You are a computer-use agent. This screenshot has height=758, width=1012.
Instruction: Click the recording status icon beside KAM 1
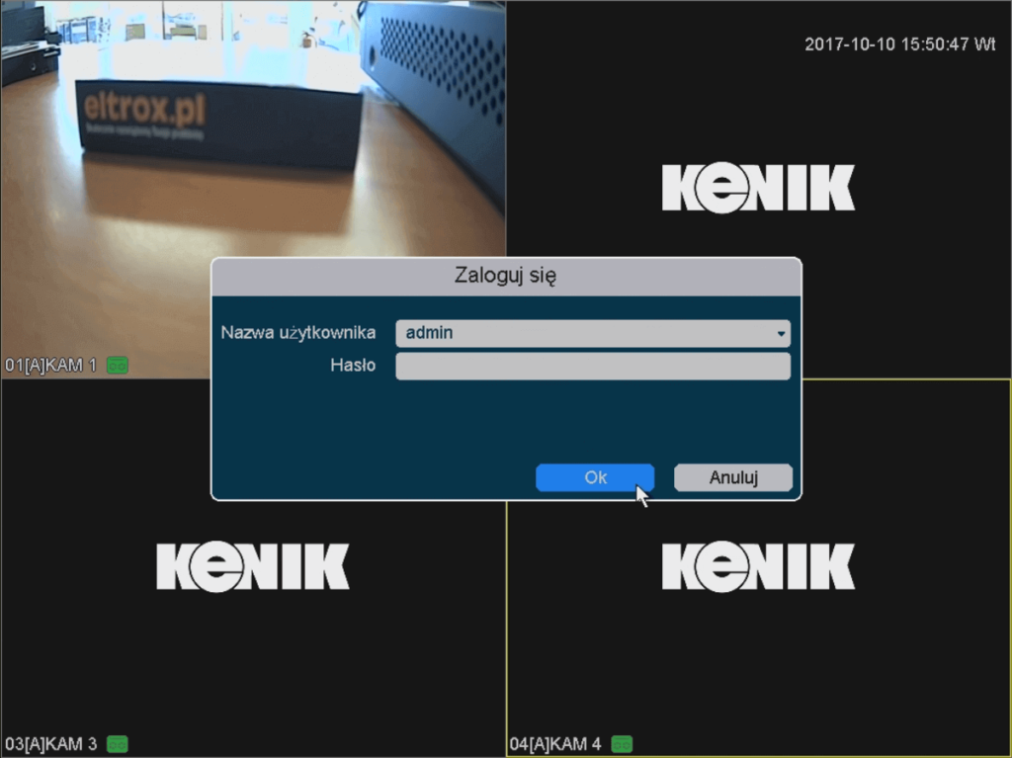[117, 366]
